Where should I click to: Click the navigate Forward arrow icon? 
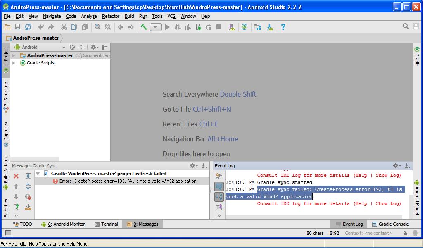tap(131, 27)
